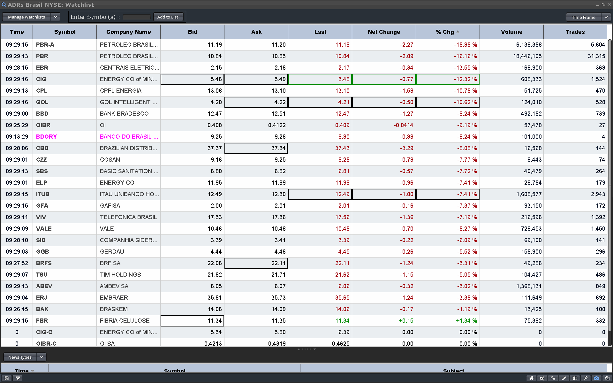Export to Excel via spreadsheet icon
613x383 pixels.
tap(575, 378)
